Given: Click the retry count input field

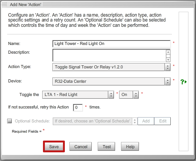Looking at the screenshot, I should click(78, 108).
